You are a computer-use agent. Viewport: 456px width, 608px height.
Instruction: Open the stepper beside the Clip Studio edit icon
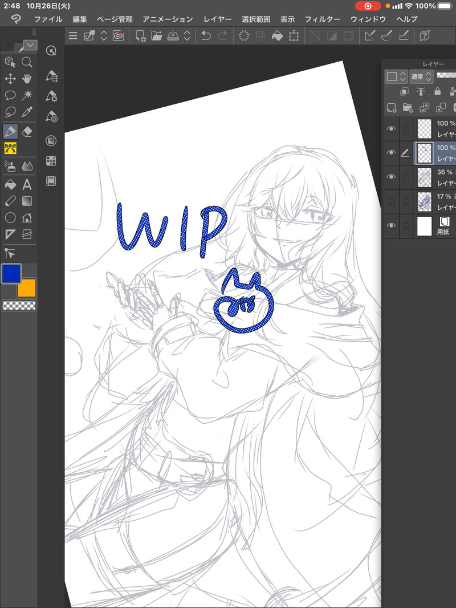click(x=104, y=36)
